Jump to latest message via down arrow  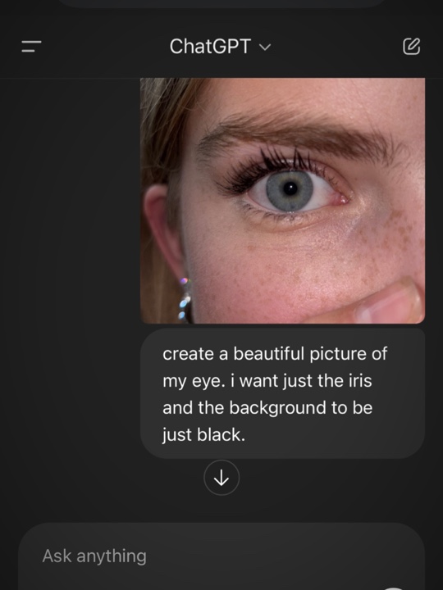[x=221, y=478]
